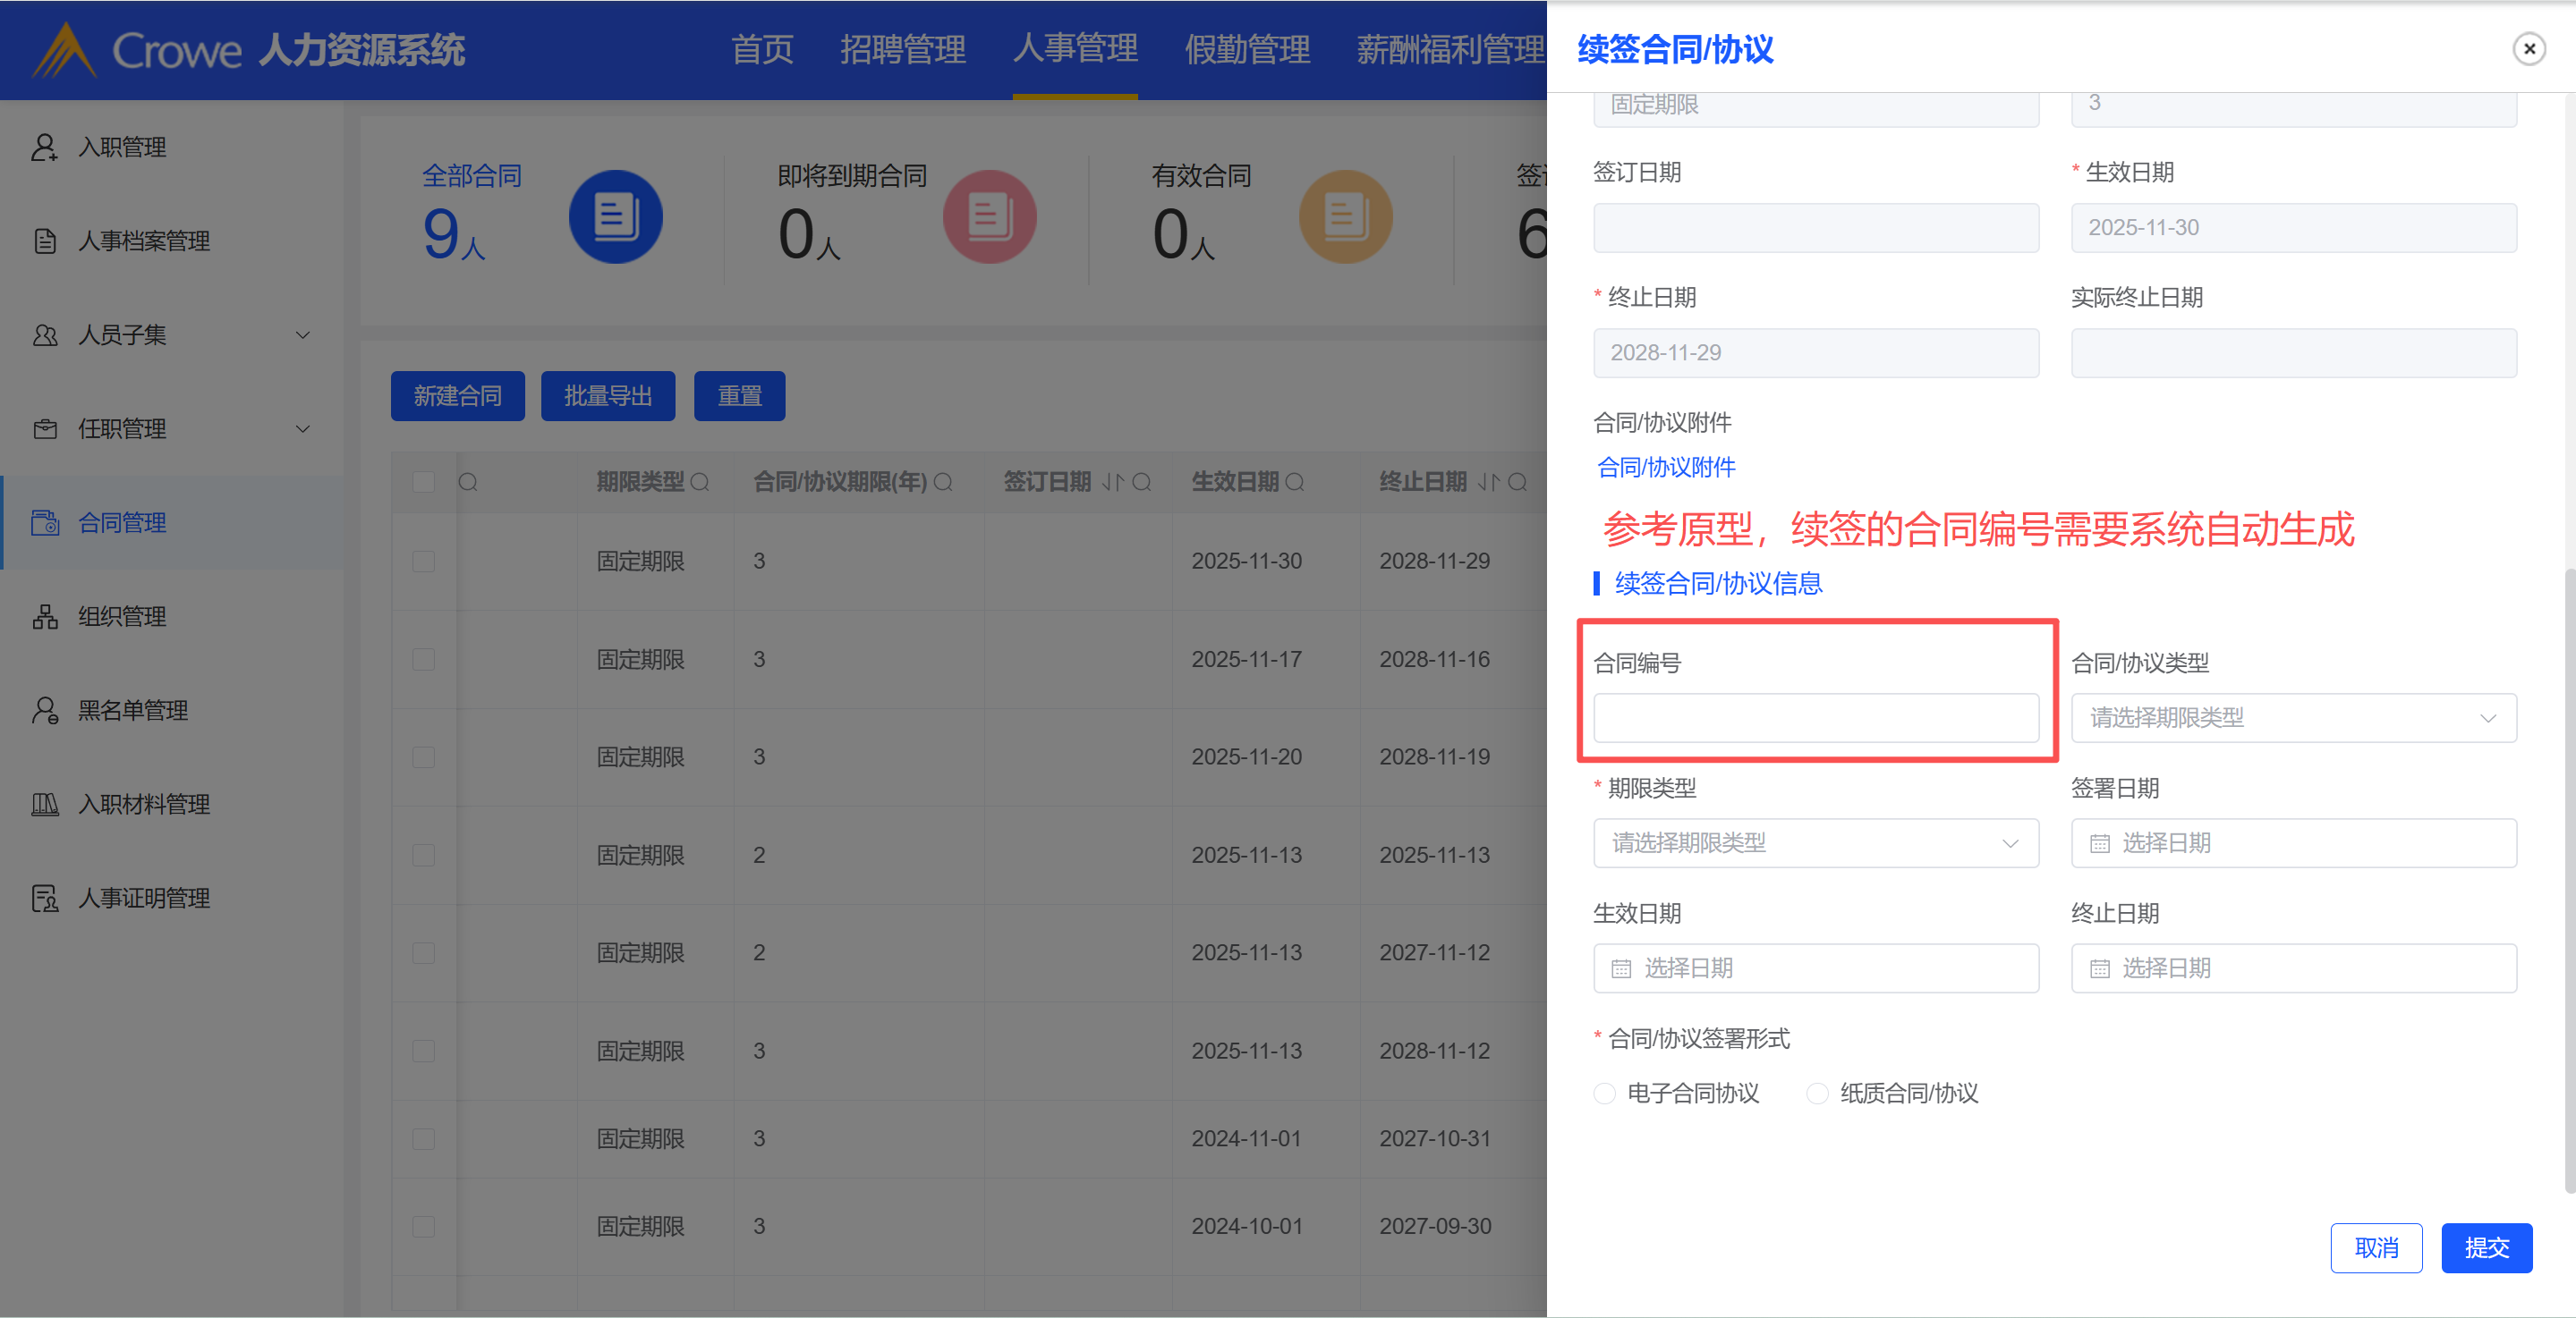Click search icon in 期限类型 column header
Viewport: 2576px width, 1318px height.
[x=700, y=483]
